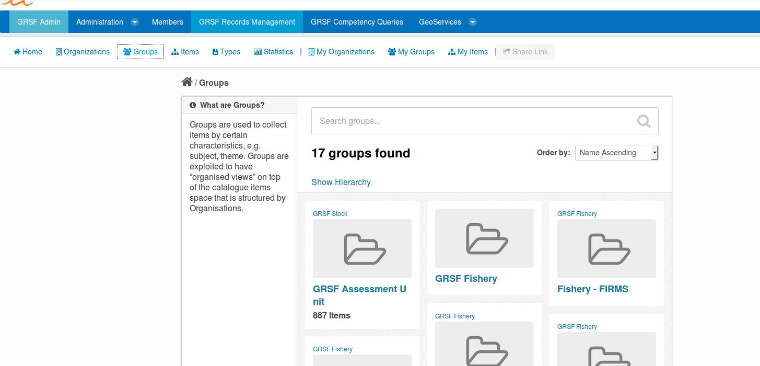Go to My Groups
This screenshot has width=760, height=366.
coord(411,52)
